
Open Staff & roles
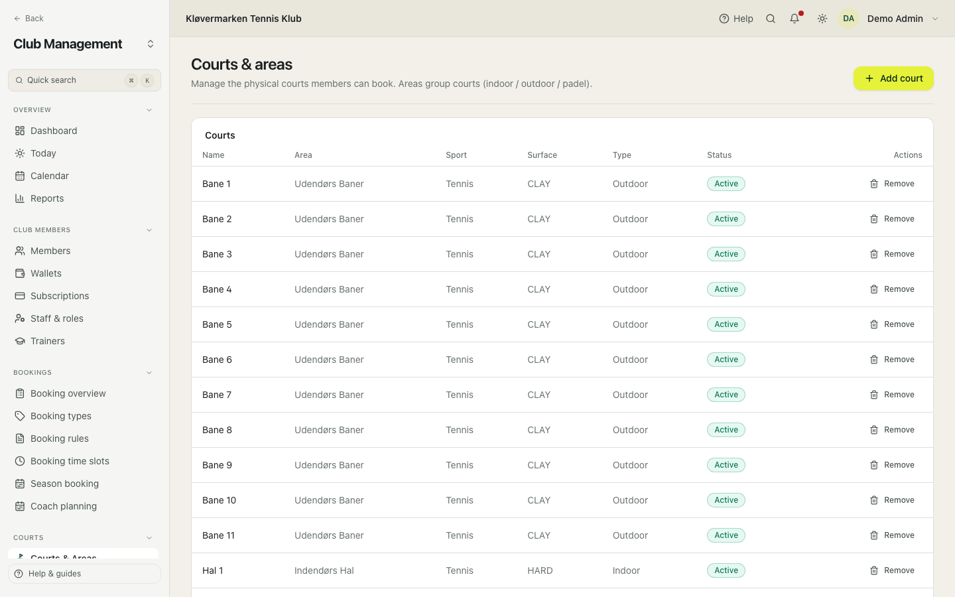(x=84, y=318)
